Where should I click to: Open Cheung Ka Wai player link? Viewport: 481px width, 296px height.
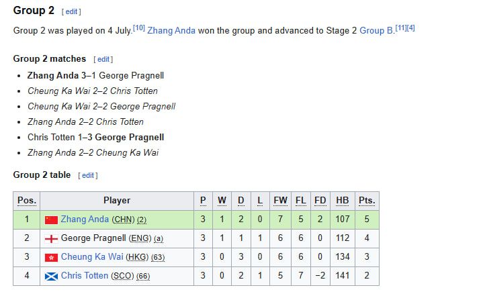click(92, 256)
